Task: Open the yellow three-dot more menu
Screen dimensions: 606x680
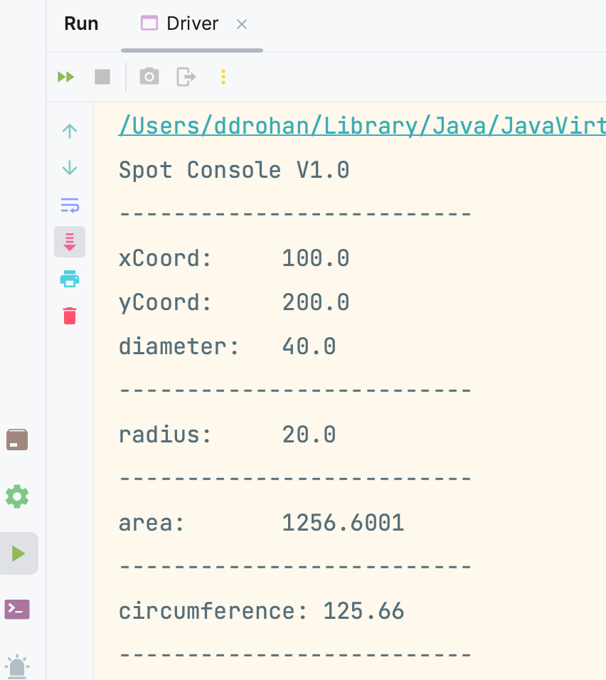Action: (x=223, y=77)
